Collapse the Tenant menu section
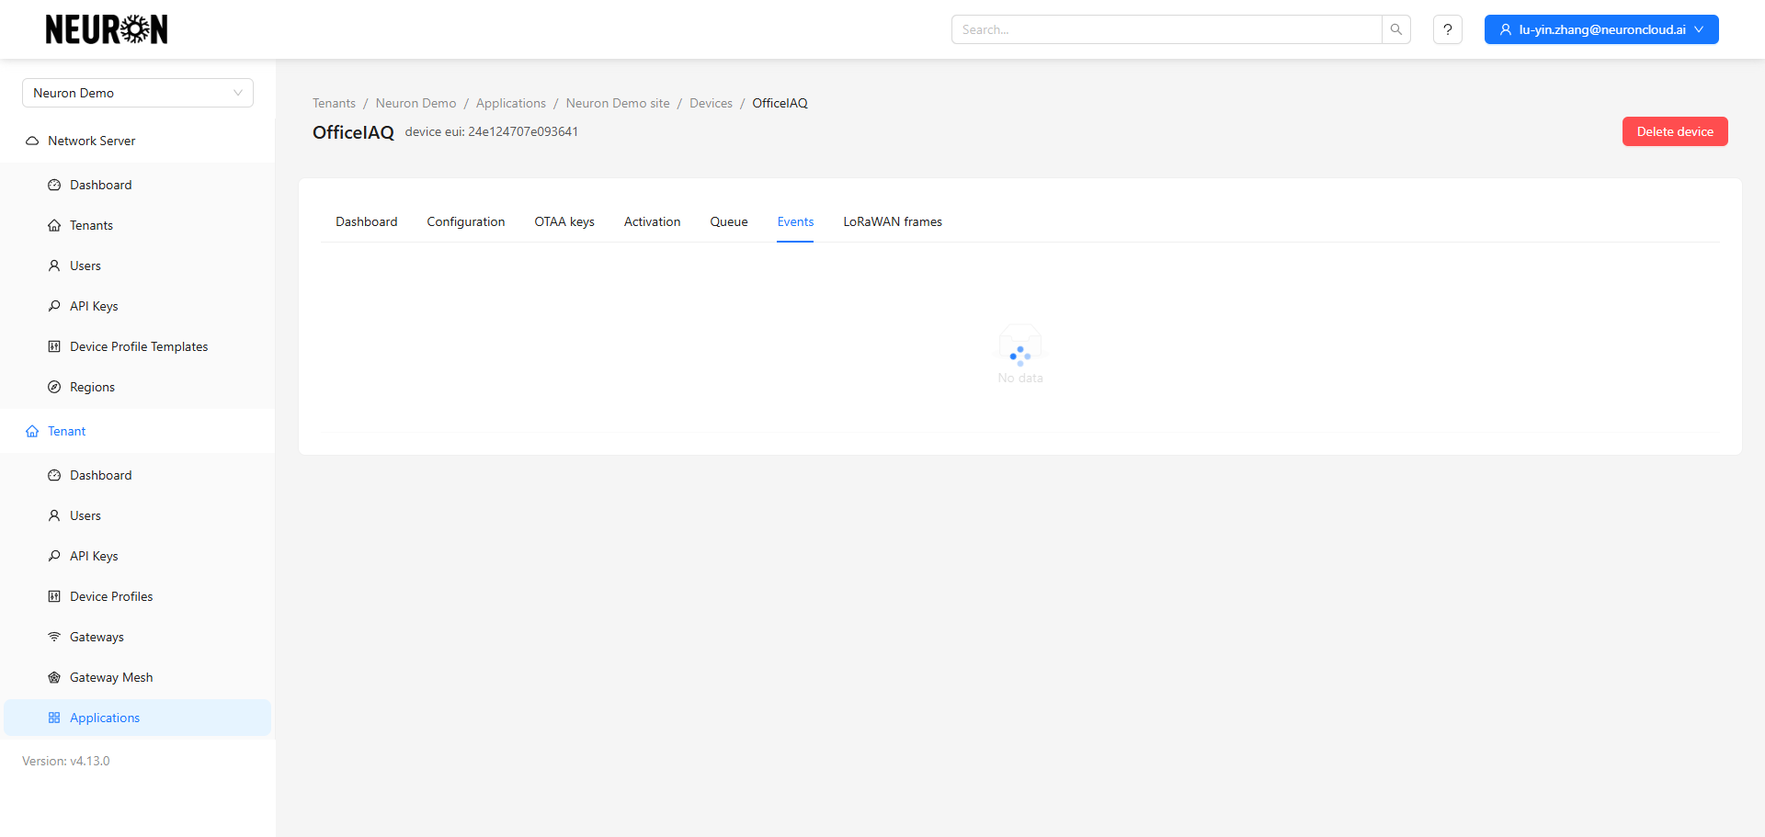This screenshot has width=1765, height=837. coord(138,431)
